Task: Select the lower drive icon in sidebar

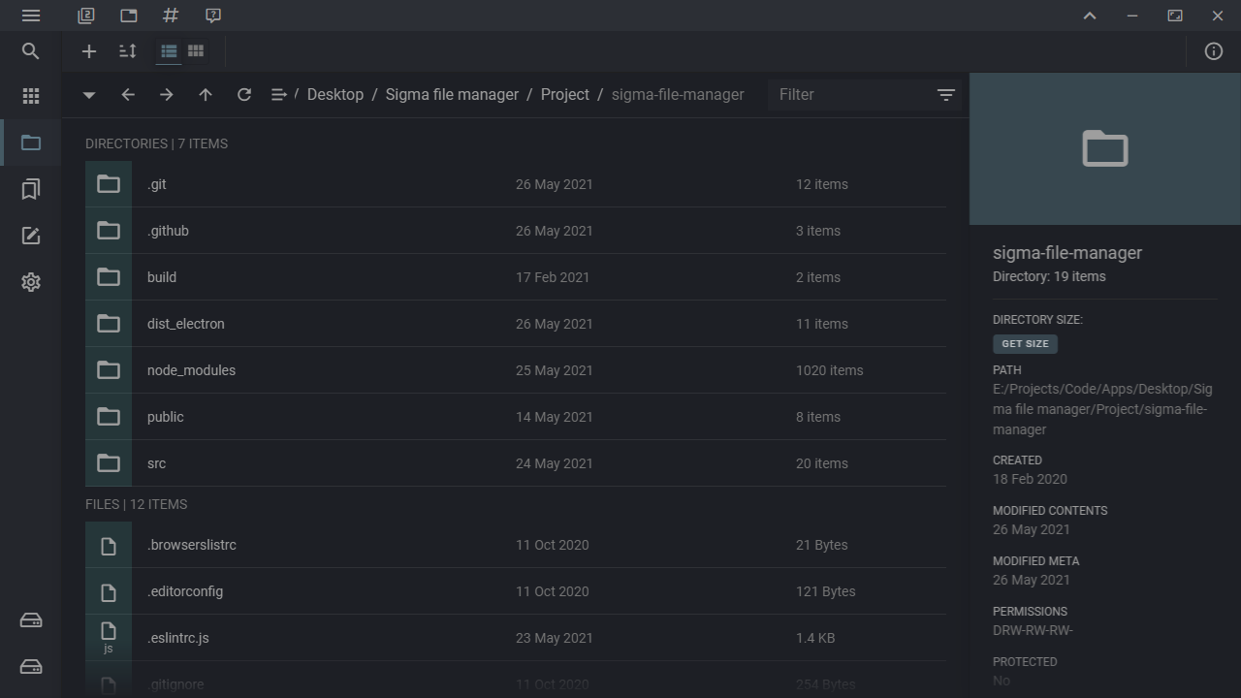Action: coord(31,667)
